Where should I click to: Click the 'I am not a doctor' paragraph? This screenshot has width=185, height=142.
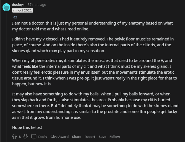(x=92, y=26)
